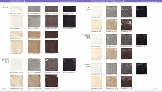Open the Corolle Crema tile
Screen dimensions: 162x92
(97, 82)
